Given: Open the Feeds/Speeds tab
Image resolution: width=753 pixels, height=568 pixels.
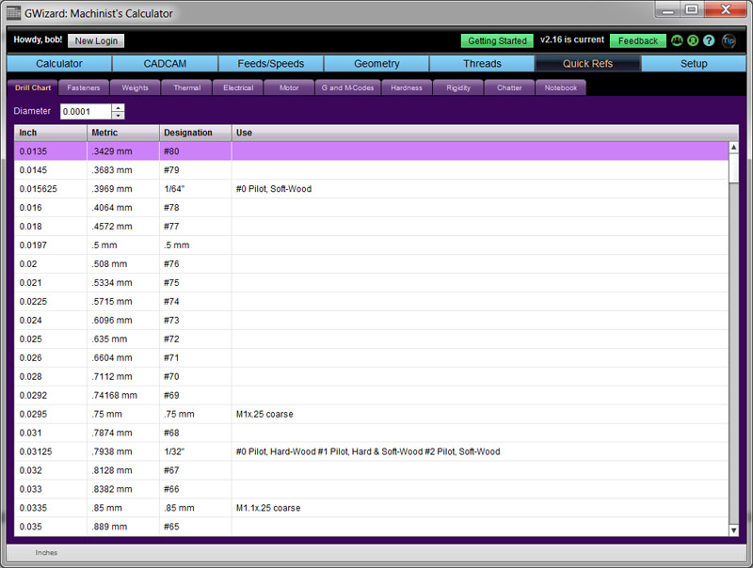Looking at the screenshot, I should click(x=271, y=63).
